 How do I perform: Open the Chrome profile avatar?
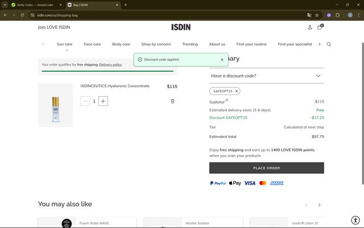[350, 15]
